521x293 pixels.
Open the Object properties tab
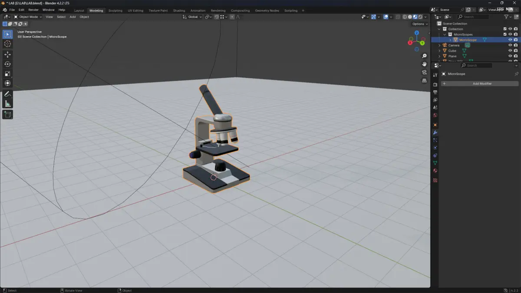pos(435,125)
